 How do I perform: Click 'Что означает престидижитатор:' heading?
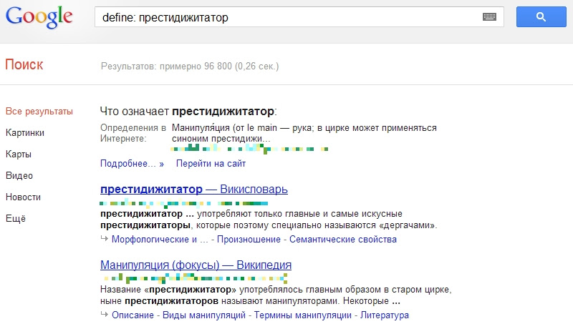point(188,112)
